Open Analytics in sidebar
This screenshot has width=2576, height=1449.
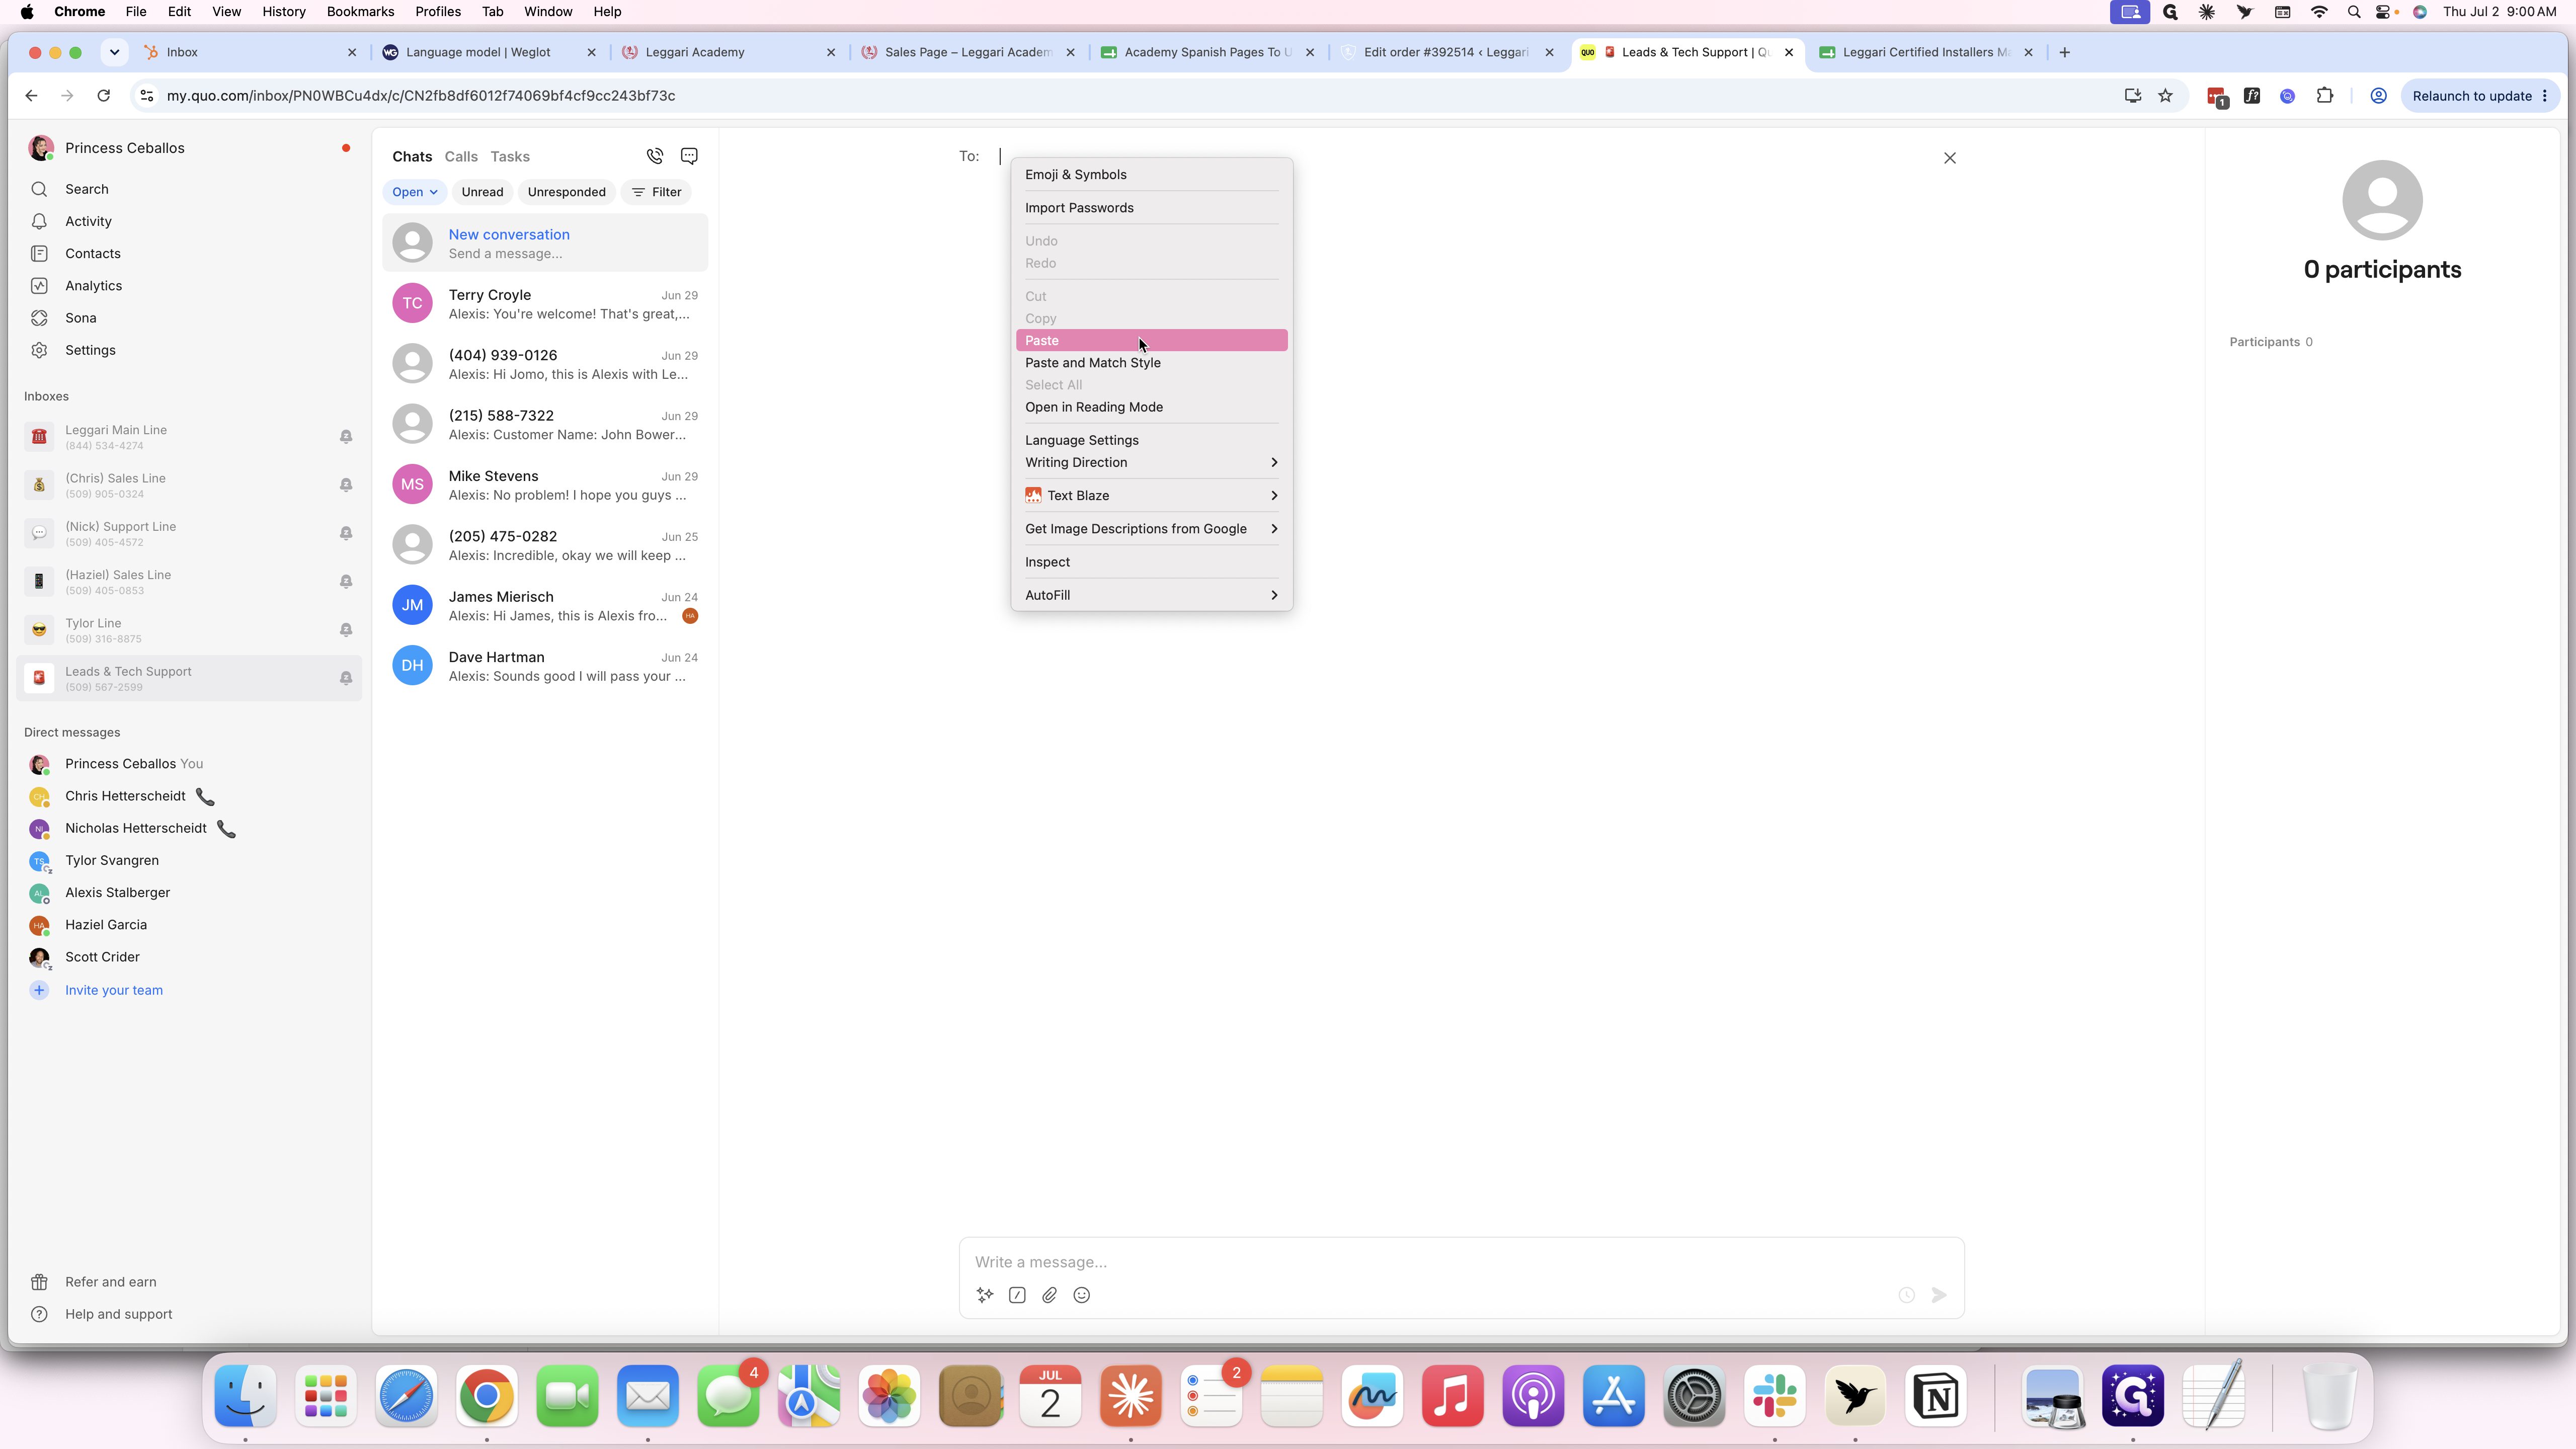(x=189, y=285)
